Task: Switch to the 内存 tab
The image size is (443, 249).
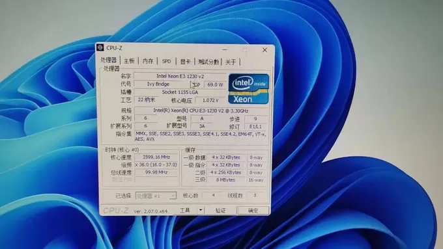Action: pos(148,61)
